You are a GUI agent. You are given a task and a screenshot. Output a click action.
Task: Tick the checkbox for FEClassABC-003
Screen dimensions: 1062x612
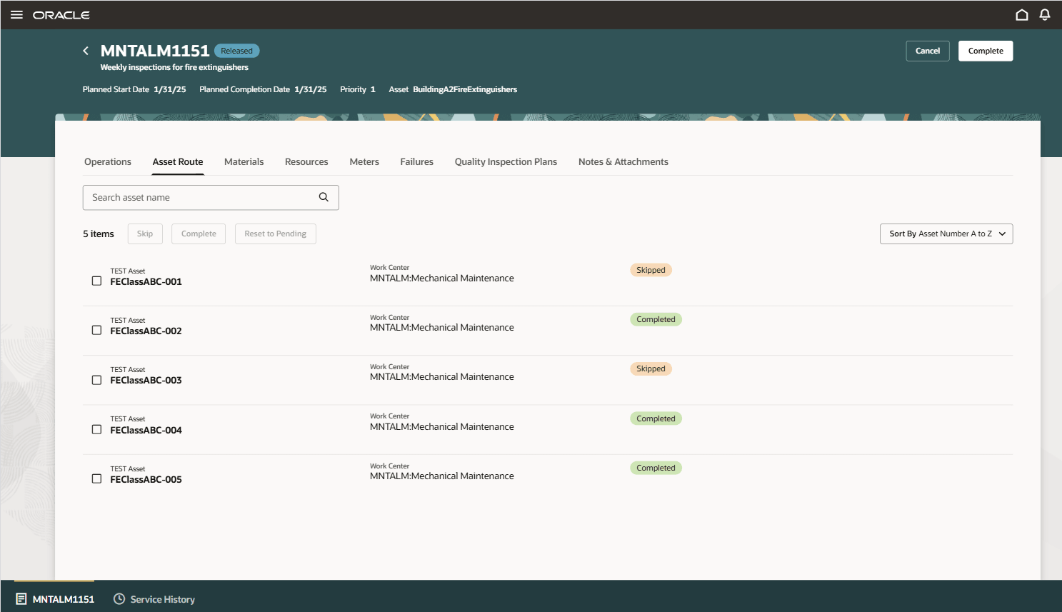(96, 380)
